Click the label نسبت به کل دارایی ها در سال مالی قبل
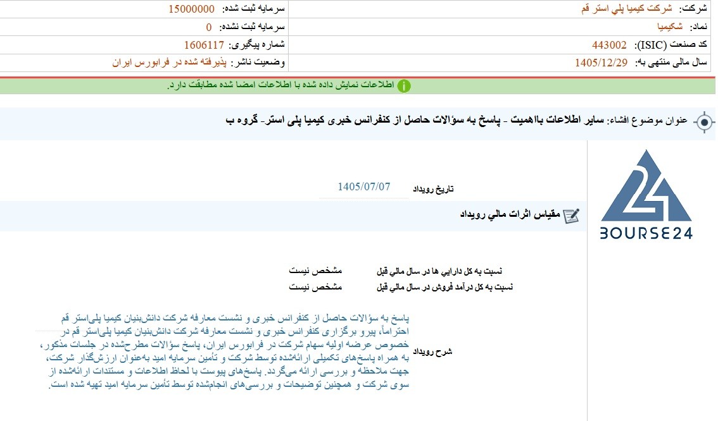 pyautogui.click(x=439, y=271)
